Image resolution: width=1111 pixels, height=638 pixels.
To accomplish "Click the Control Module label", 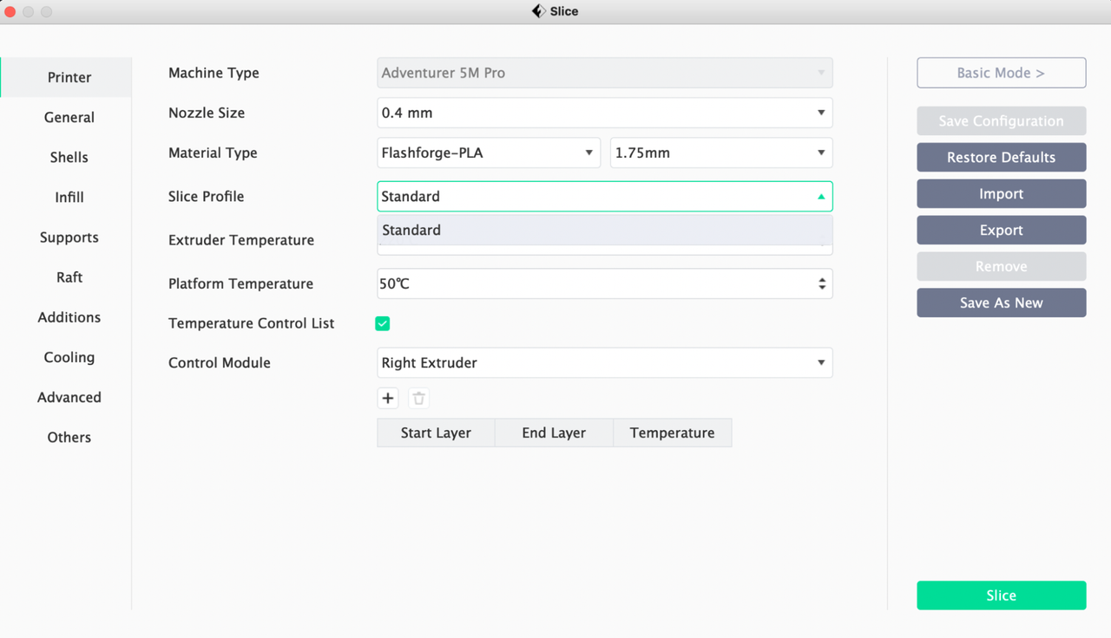I will coord(220,362).
